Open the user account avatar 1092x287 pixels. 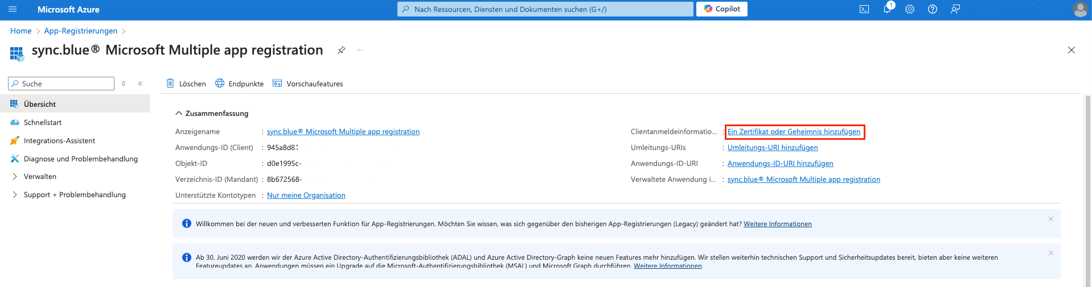coord(1079,10)
